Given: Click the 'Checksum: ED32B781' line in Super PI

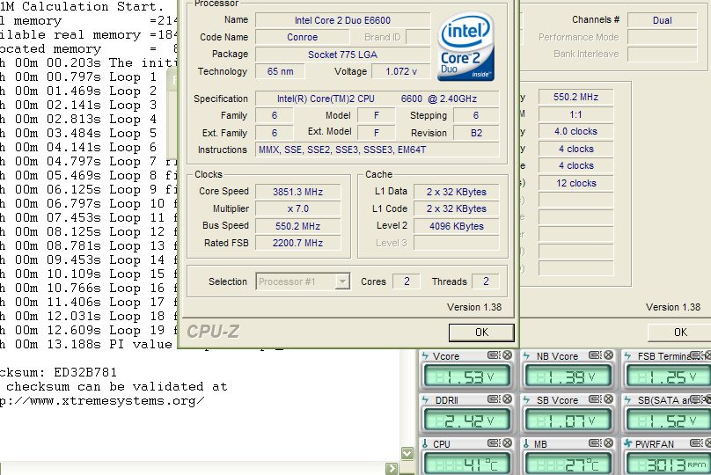Looking at the screenshot, I should pyautogui.click(x=58, y=373).
